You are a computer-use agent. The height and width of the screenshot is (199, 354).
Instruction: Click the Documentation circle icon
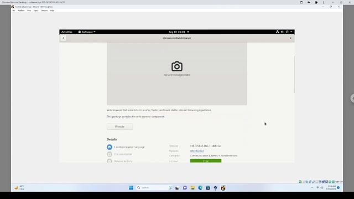pos(110,154)
